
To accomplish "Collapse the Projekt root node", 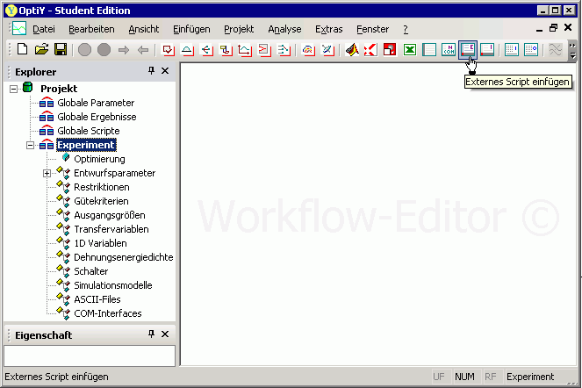I will coord(13,89).
